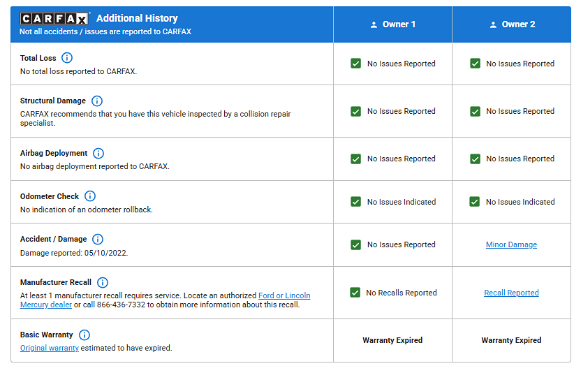Open the Structural Damage info icon
The height and width of the screenshot is (366, 574).
[97, 101]
